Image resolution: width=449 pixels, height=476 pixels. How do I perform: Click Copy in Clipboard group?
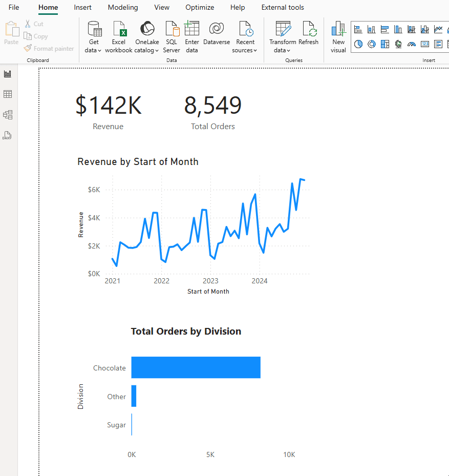(36, 36)
